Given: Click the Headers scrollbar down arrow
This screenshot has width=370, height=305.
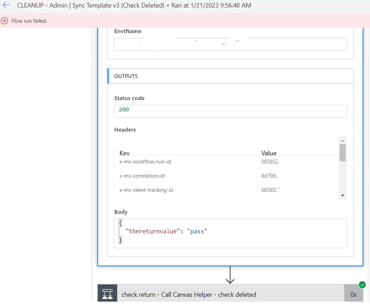Looking at the screenshot, I should click(342, 195).
